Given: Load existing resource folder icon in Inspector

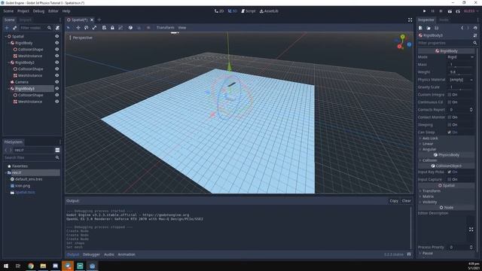Looking at the screenshot, I should [429, 28].
